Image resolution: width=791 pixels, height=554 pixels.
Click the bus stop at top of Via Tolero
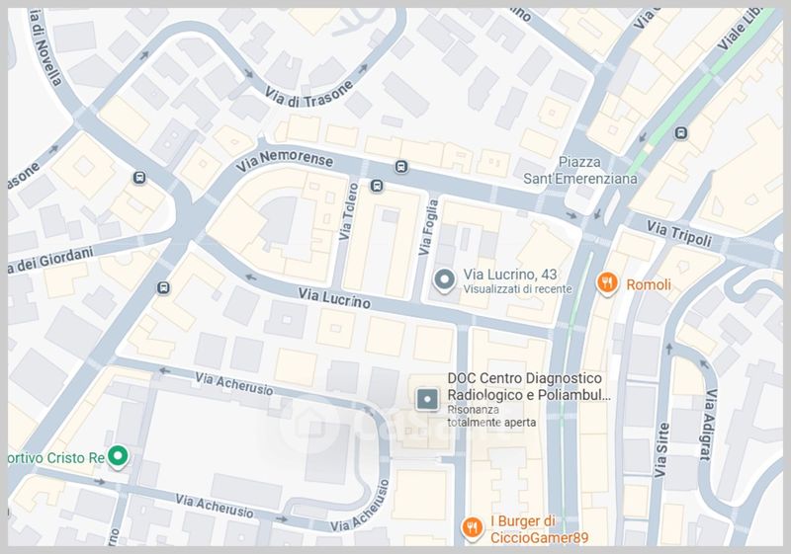[377, 186]
